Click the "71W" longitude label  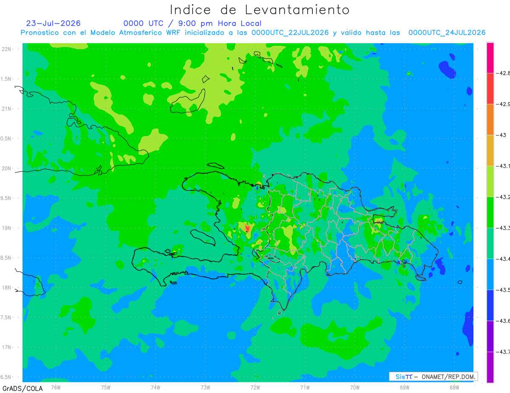coord(305,387)
